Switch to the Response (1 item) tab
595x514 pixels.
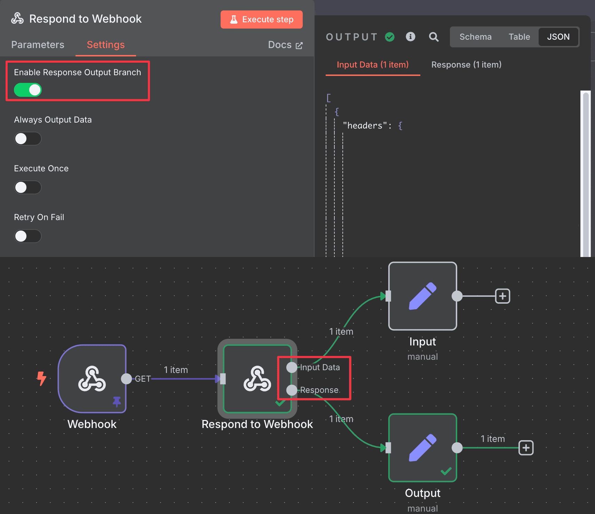pyautogui.click(x=466, y=64)
